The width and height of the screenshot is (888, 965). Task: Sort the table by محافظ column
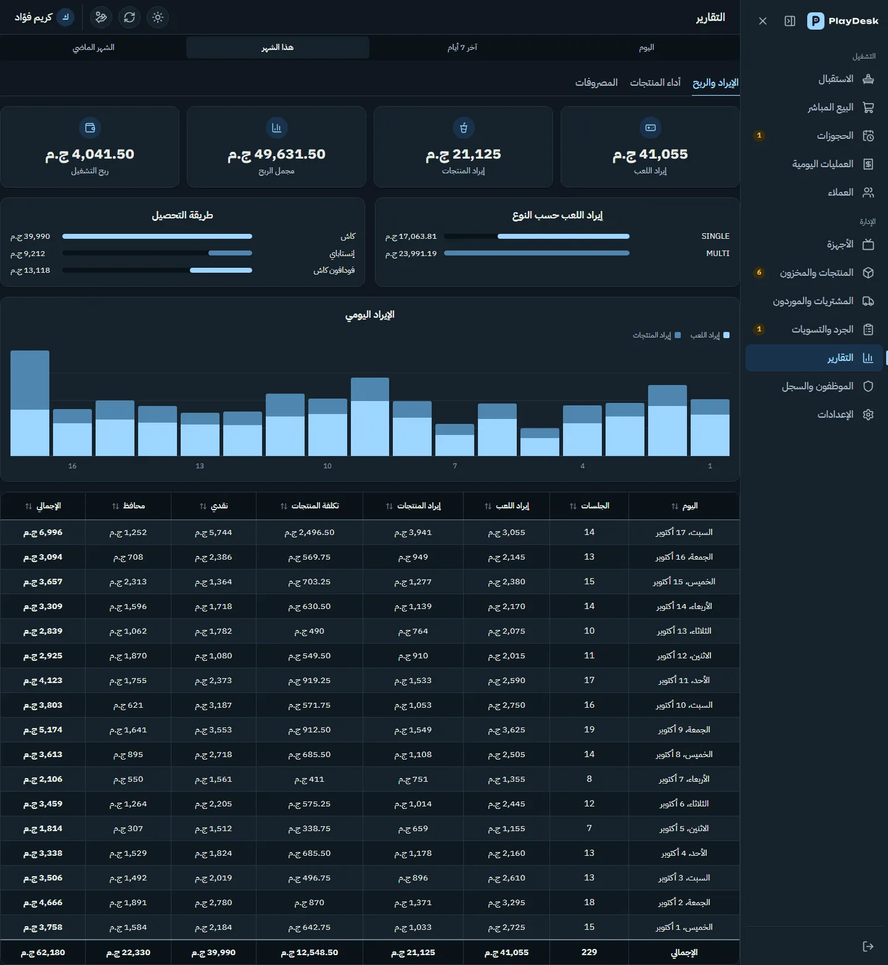pyautogui.click(x=128, y=506)
